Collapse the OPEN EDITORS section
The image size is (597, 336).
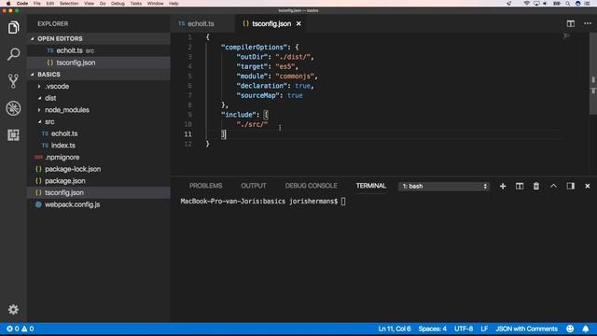coord(33,39)
